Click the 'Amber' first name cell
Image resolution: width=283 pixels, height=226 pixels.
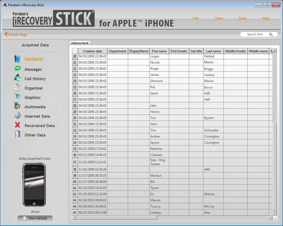coord(159,136)
